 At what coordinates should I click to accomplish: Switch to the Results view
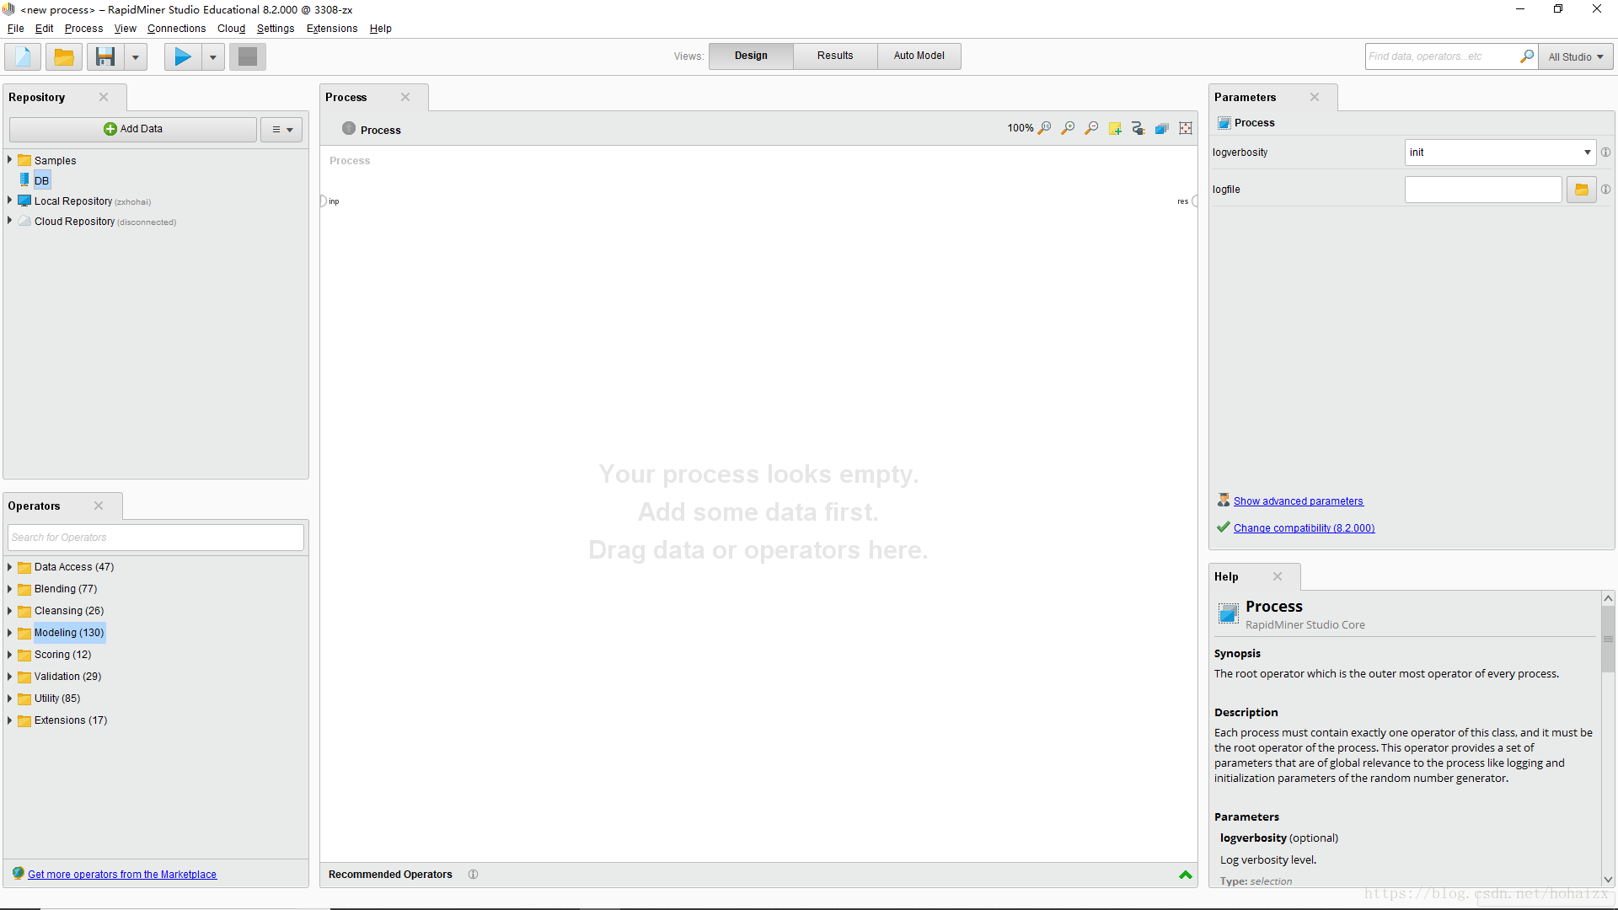(x=834, y=56)
